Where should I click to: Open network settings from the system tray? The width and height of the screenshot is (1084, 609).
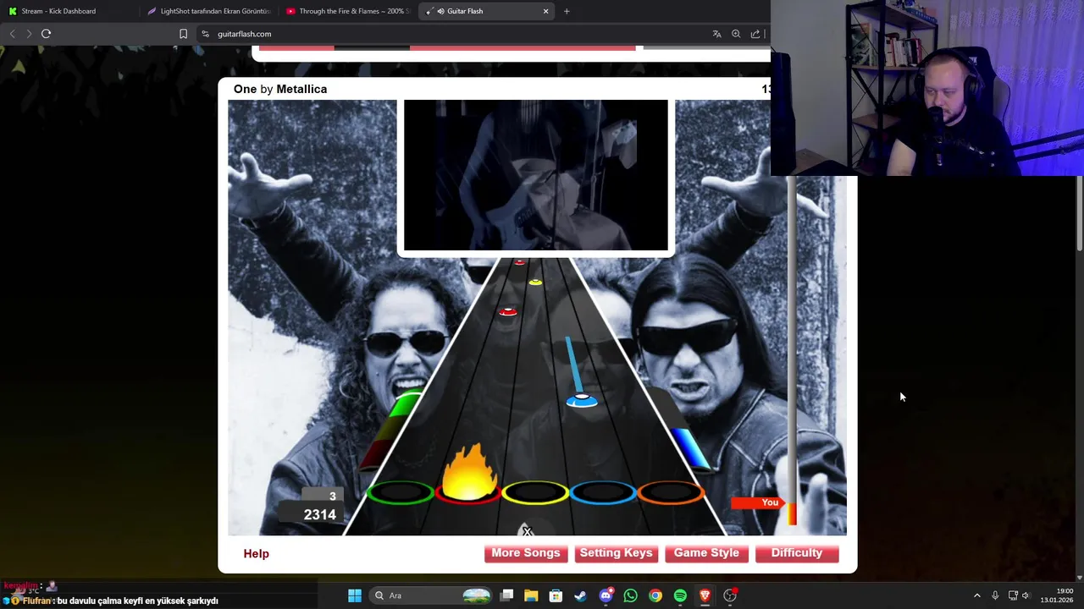[1013, 595]
